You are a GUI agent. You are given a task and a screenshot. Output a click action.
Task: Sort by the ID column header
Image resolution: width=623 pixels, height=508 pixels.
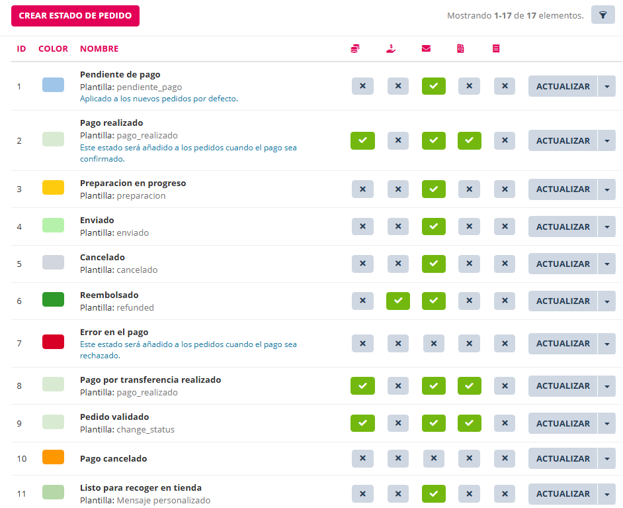(21, 48)
